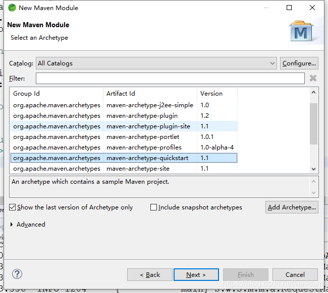Click version 1.0-alpha-4 cell
This screenshot has height=293, width=328.
pyautogui.click(x=217, y=148)
